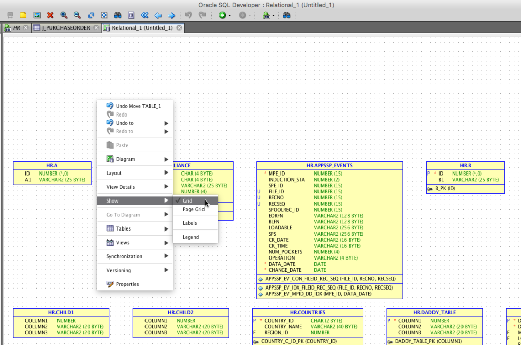Click the double left arrow icon
Viewport: 521px width, 345px height.
point(144,15)
